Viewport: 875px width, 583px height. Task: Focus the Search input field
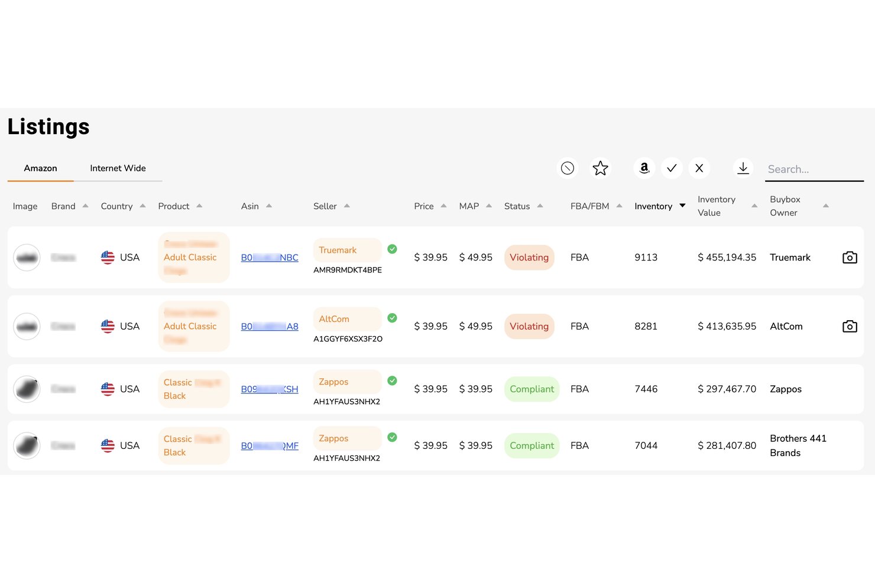[x=814, y=169]
